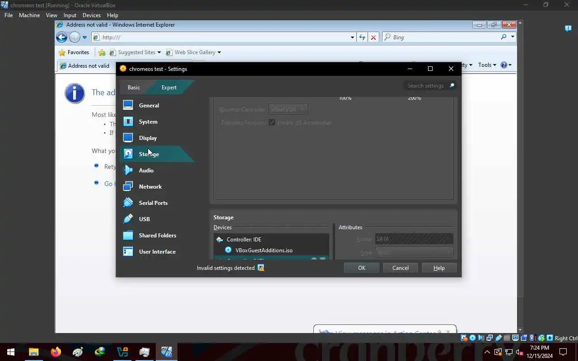Expand the Web Slice Gallery dropdown
This screenshot has height=361, width=578.
(219, 52)
